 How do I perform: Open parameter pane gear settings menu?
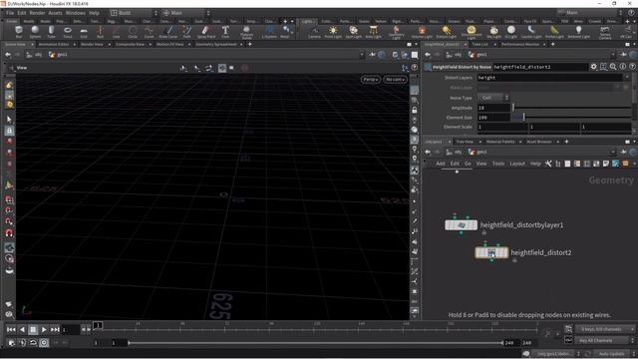point(594,67)
